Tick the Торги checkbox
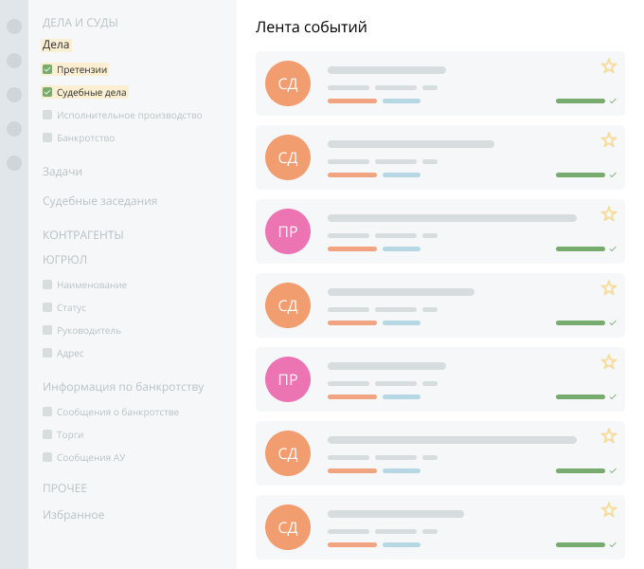 tap(47, 434)
